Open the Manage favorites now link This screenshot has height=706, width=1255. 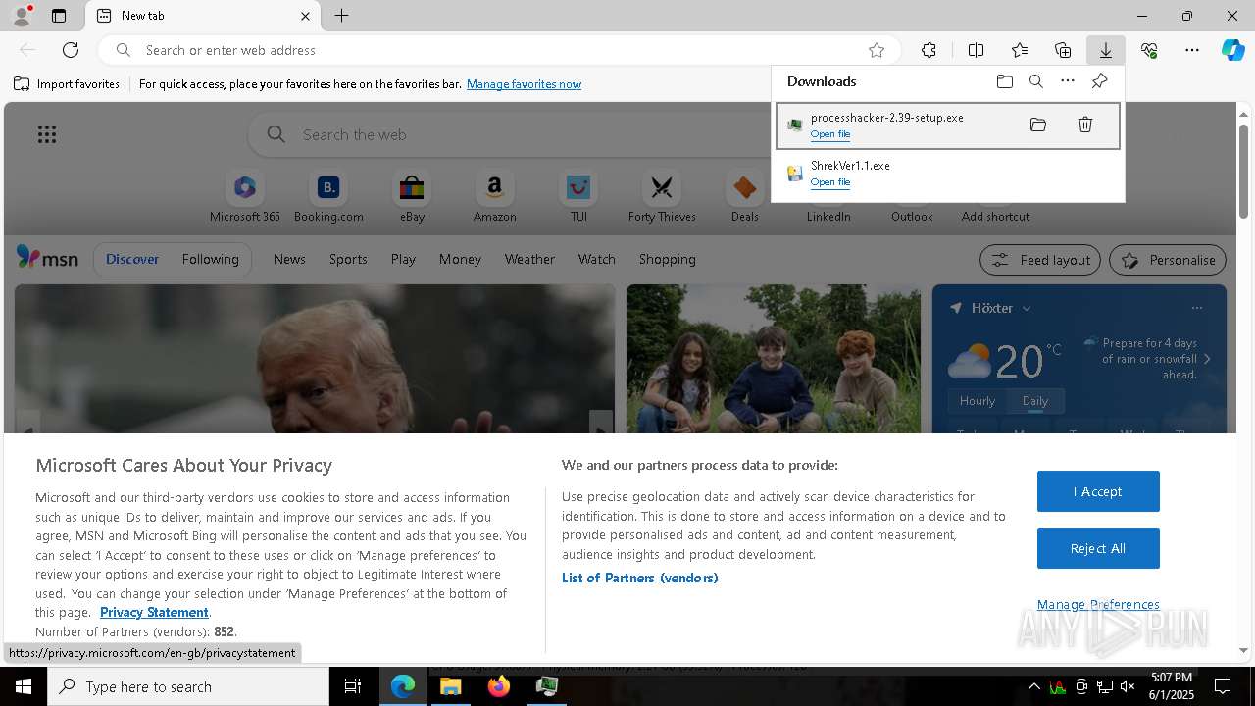(524, 84)
